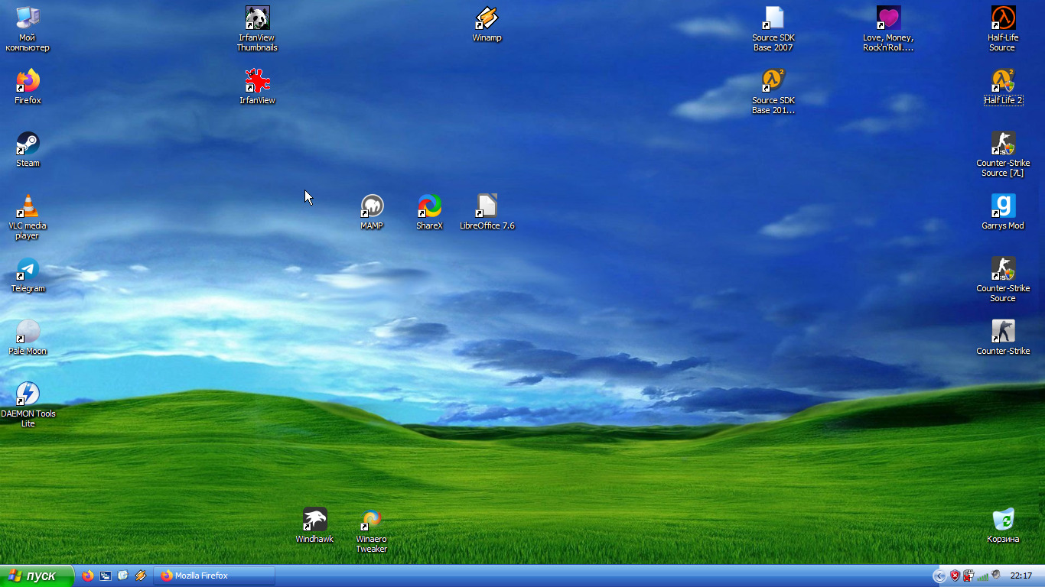Select the Winaero Tweaker shortcut

click(x=372, y=520)
